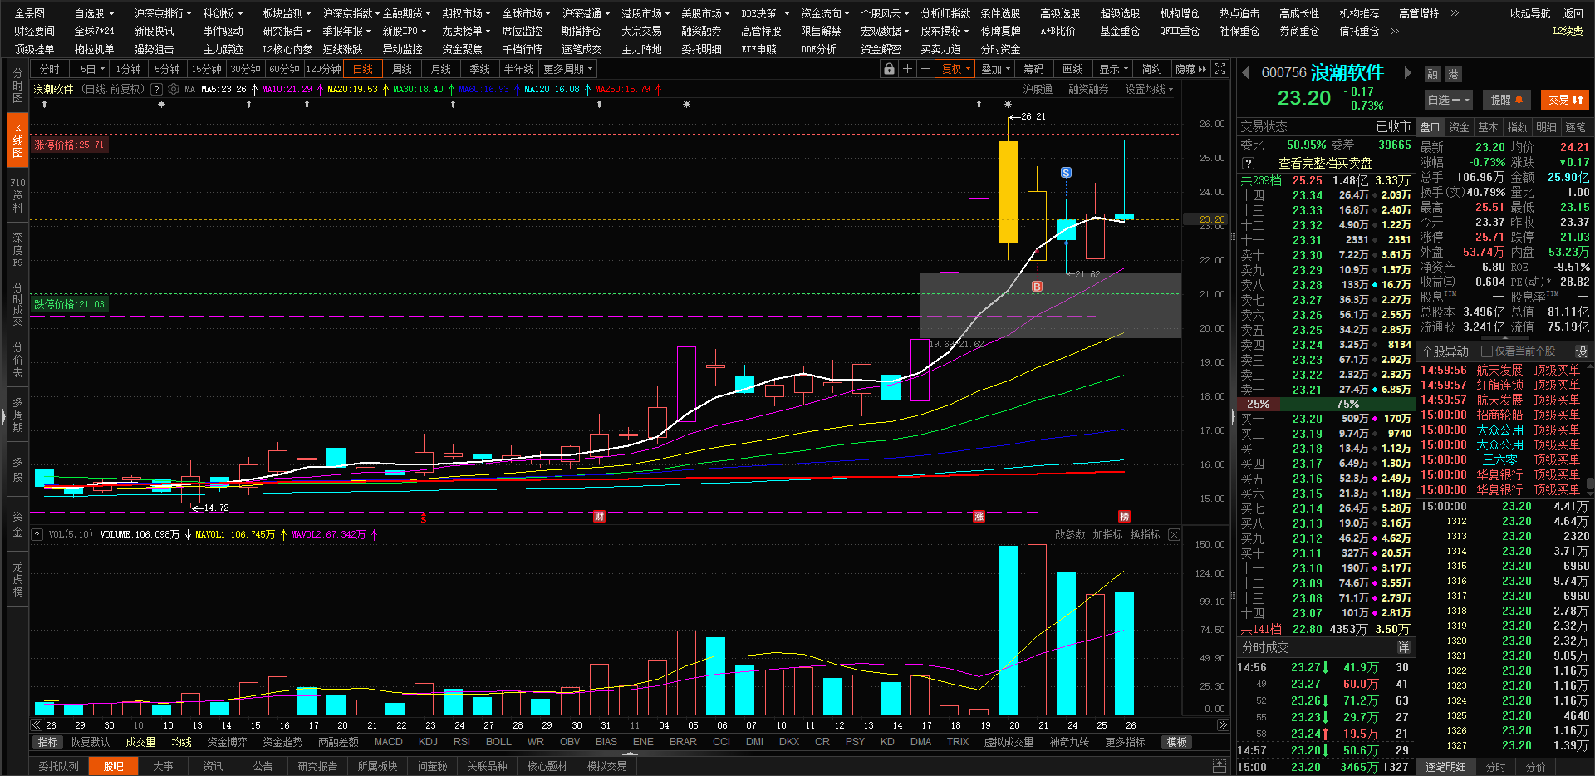Open the 板块监测 dropdown menu
The image size is (1595, 776).
point(287,13)
